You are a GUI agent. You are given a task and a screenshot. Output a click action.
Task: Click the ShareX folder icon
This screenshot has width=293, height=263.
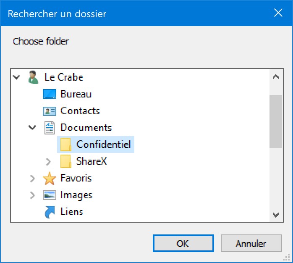point(65,161)
